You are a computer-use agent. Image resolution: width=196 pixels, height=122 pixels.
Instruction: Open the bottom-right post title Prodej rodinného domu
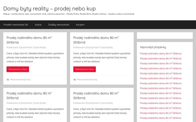pyautogui.click(x=96, y=96)
